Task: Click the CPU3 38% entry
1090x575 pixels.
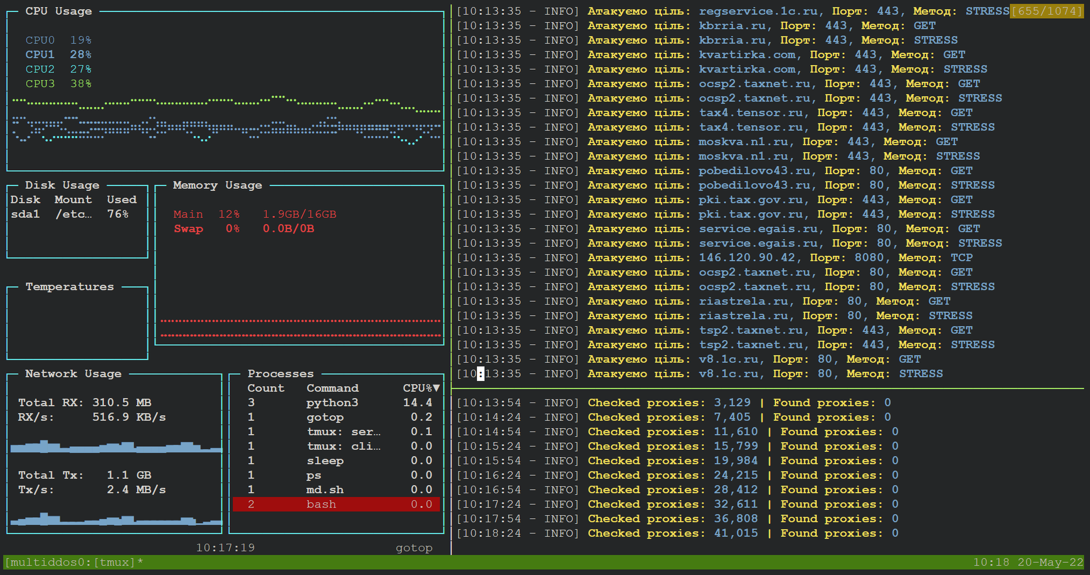Action: point(58,83)
